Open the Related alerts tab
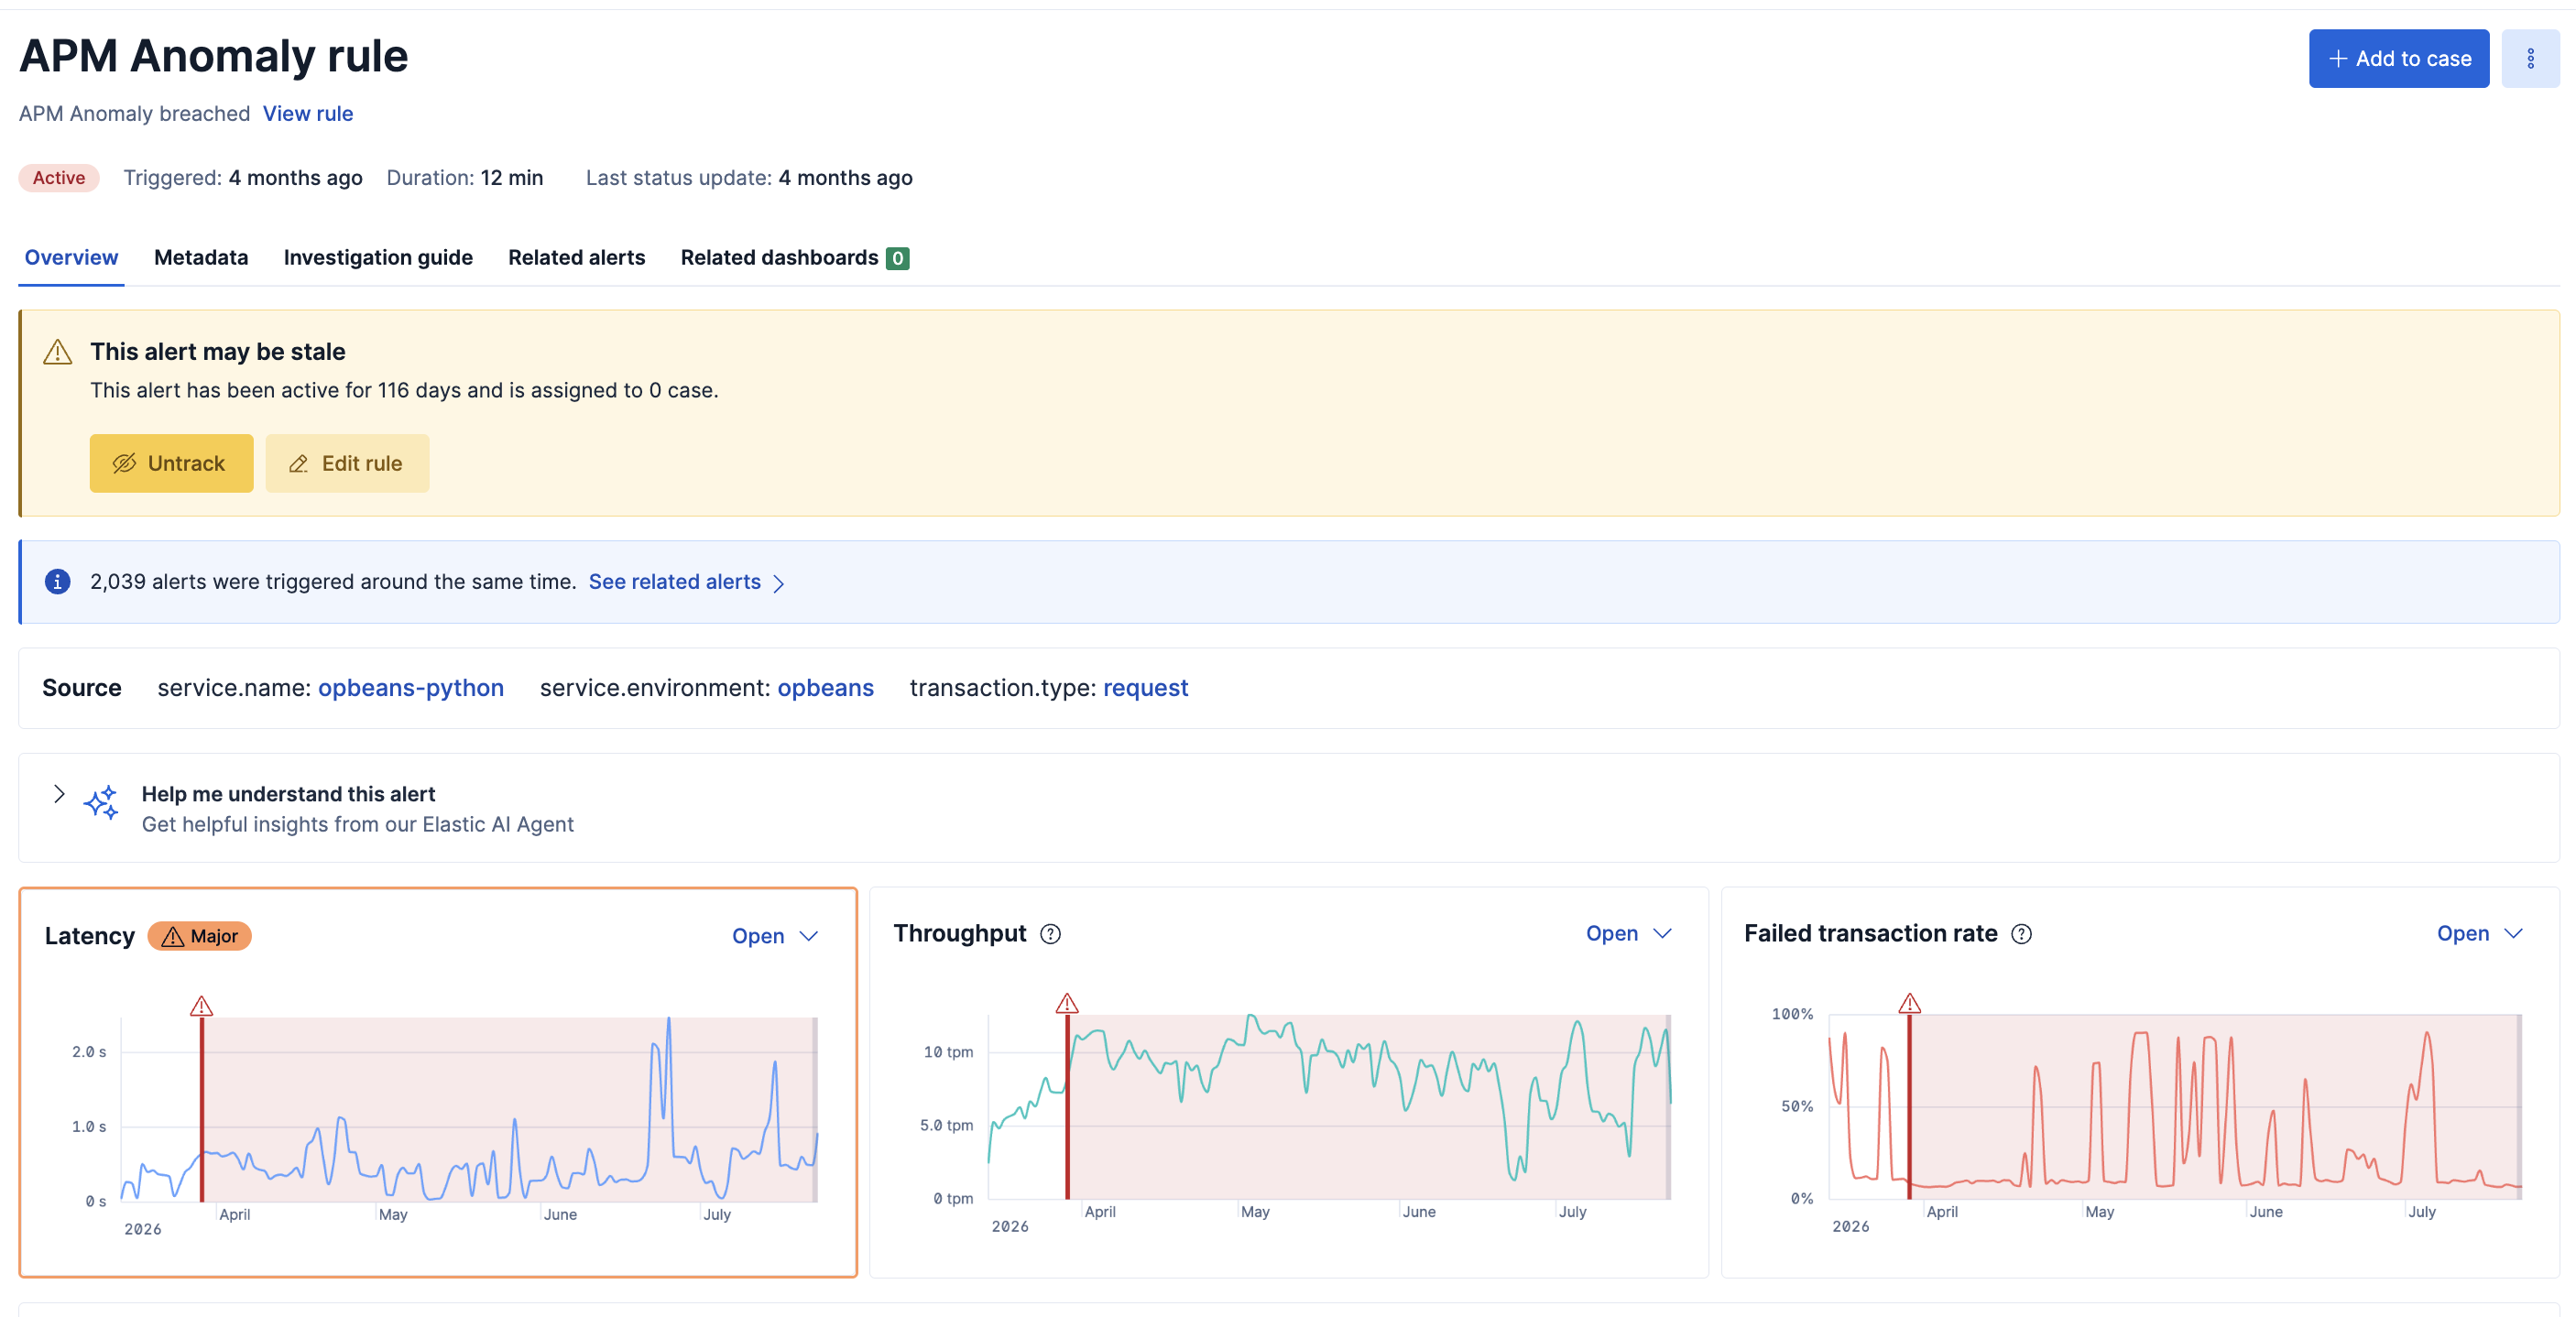 [577, 257]
